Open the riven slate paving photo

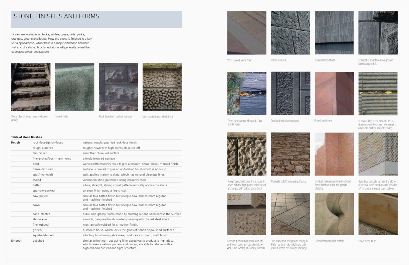246,93
